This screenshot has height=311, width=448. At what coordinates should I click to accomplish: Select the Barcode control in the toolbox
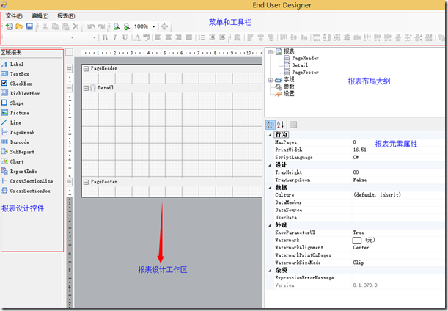click(x=15, y=142)
